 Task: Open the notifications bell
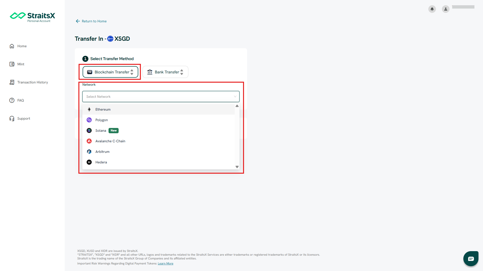432,9
